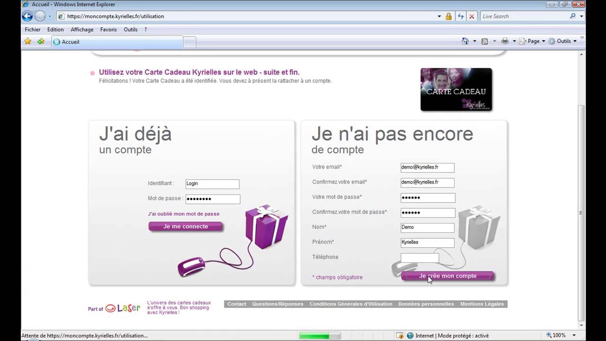Click the vertical scrollbar thumb
Image resolution: width=606 pixels, height=341 pixels.
pos(581,213)
